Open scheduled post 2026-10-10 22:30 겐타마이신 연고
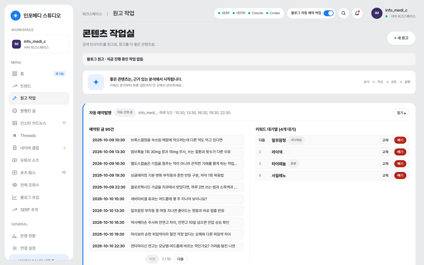 pos(166,246)
